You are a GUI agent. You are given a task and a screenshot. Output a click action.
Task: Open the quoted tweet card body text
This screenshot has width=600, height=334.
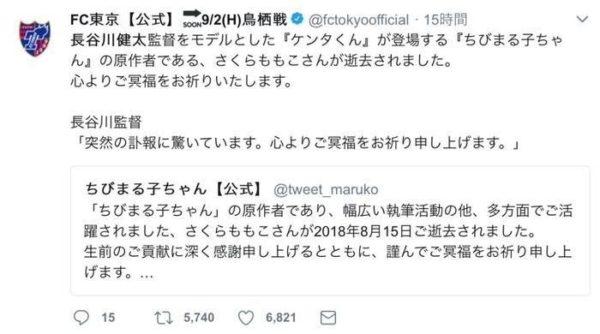328,242
